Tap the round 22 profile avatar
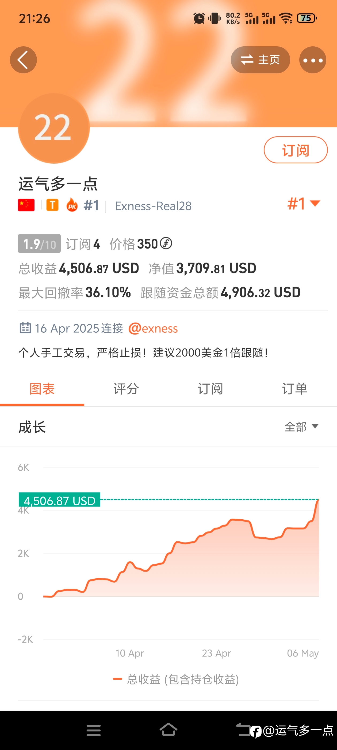Viewport: 337px width, 750px height. [54, 128]
